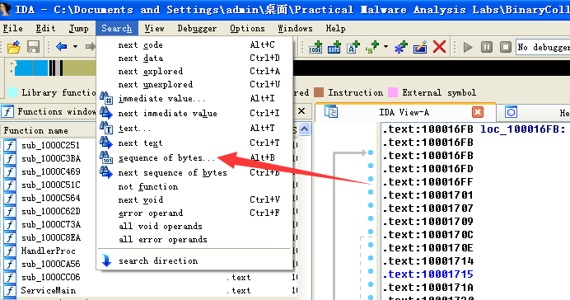The image size is (570, 300).
Task: Select ServiceMain in the functions list
Action: tap(48, 290)
